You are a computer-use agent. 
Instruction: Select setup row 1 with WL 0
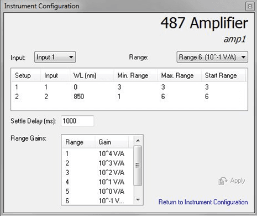(x=129, y=87)
